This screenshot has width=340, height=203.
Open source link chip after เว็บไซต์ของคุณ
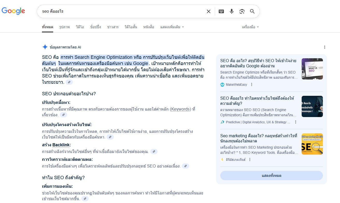click(154, 151)
